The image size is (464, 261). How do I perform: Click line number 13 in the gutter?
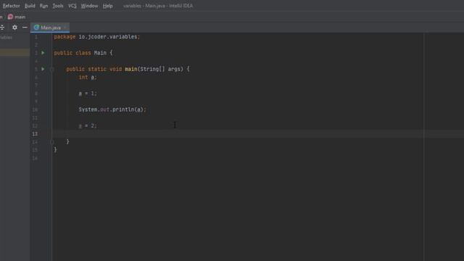click(x=35, y=133)
